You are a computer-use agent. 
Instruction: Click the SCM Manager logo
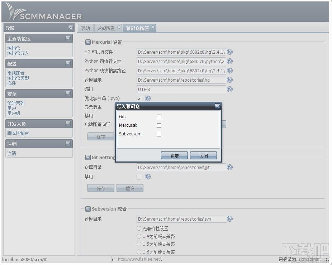pos(44,12)
